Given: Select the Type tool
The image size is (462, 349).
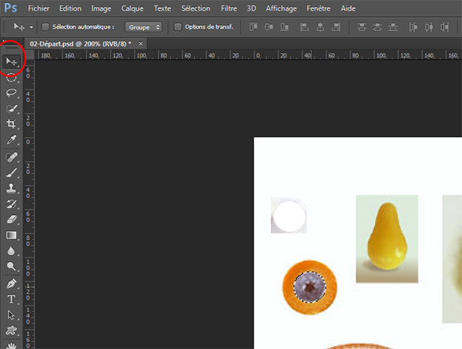Looking at the screenshot, I should click(12, 299).
